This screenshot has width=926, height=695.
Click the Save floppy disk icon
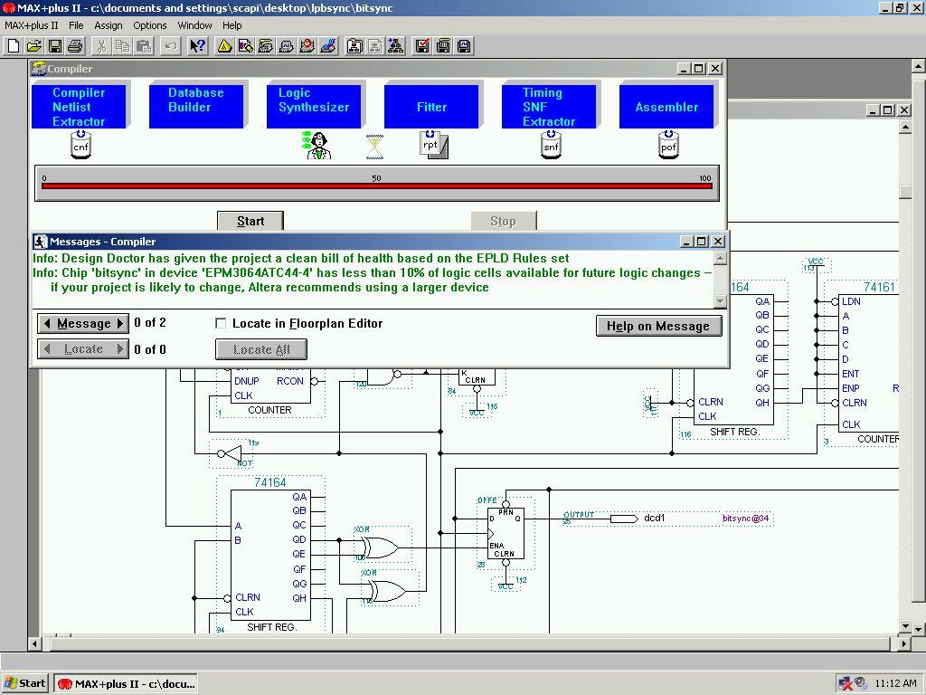pos(55,46)
